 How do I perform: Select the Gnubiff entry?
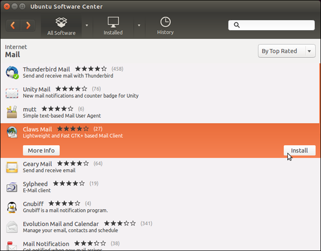pos(160,207)
